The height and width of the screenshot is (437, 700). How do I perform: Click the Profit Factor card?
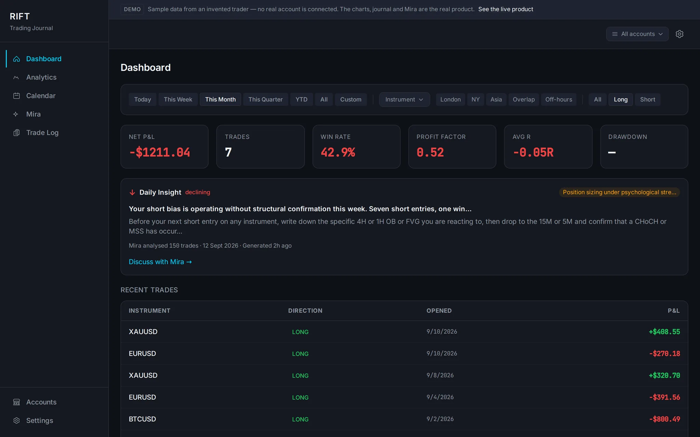tap(452, 146)
